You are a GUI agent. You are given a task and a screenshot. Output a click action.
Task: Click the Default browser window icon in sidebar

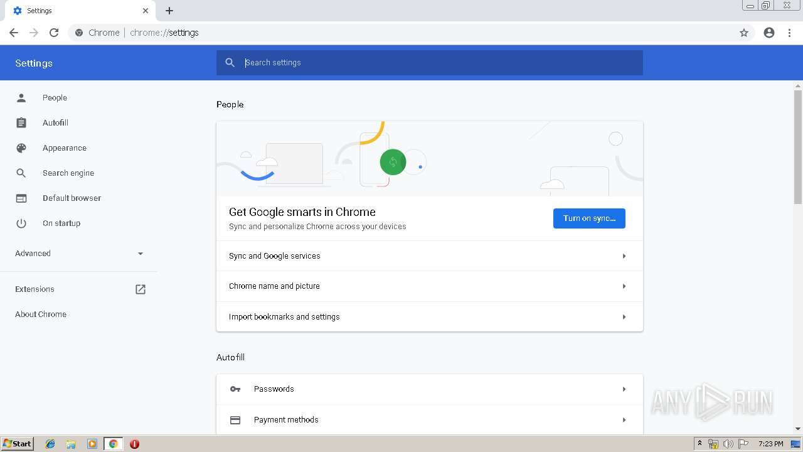pos(21,198)
